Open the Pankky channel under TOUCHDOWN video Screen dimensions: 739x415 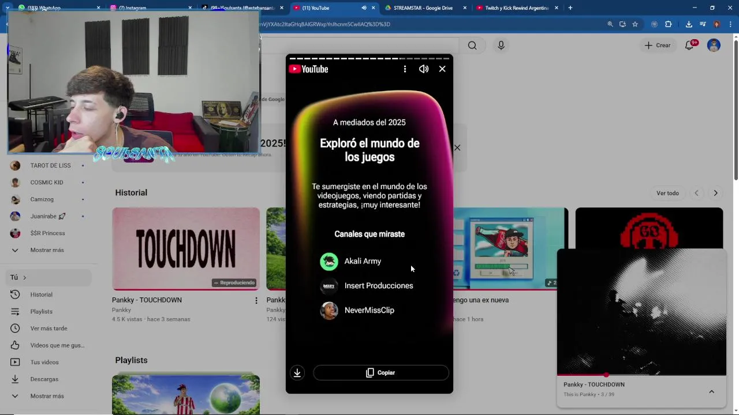point(121,310)
